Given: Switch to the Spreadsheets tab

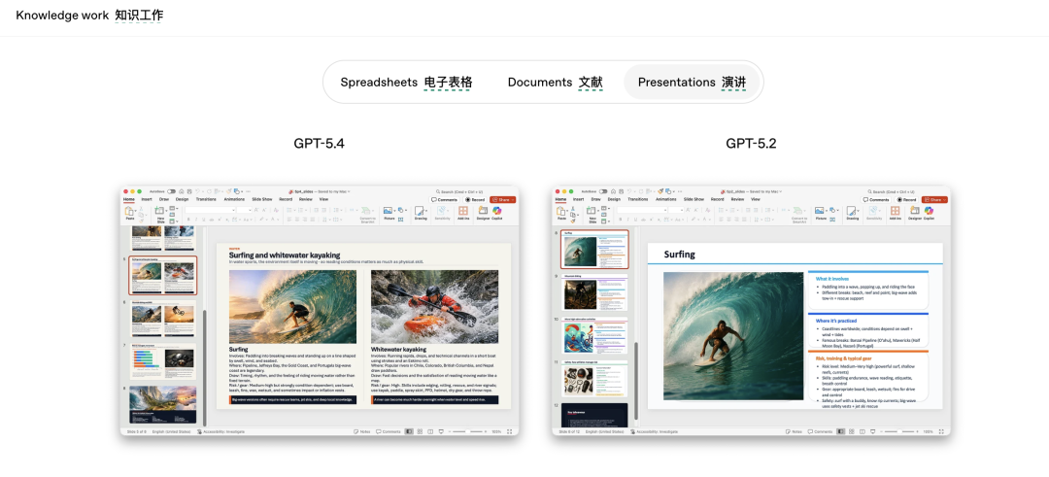Looking at the screenshot, I should click(x=406, y=83).
